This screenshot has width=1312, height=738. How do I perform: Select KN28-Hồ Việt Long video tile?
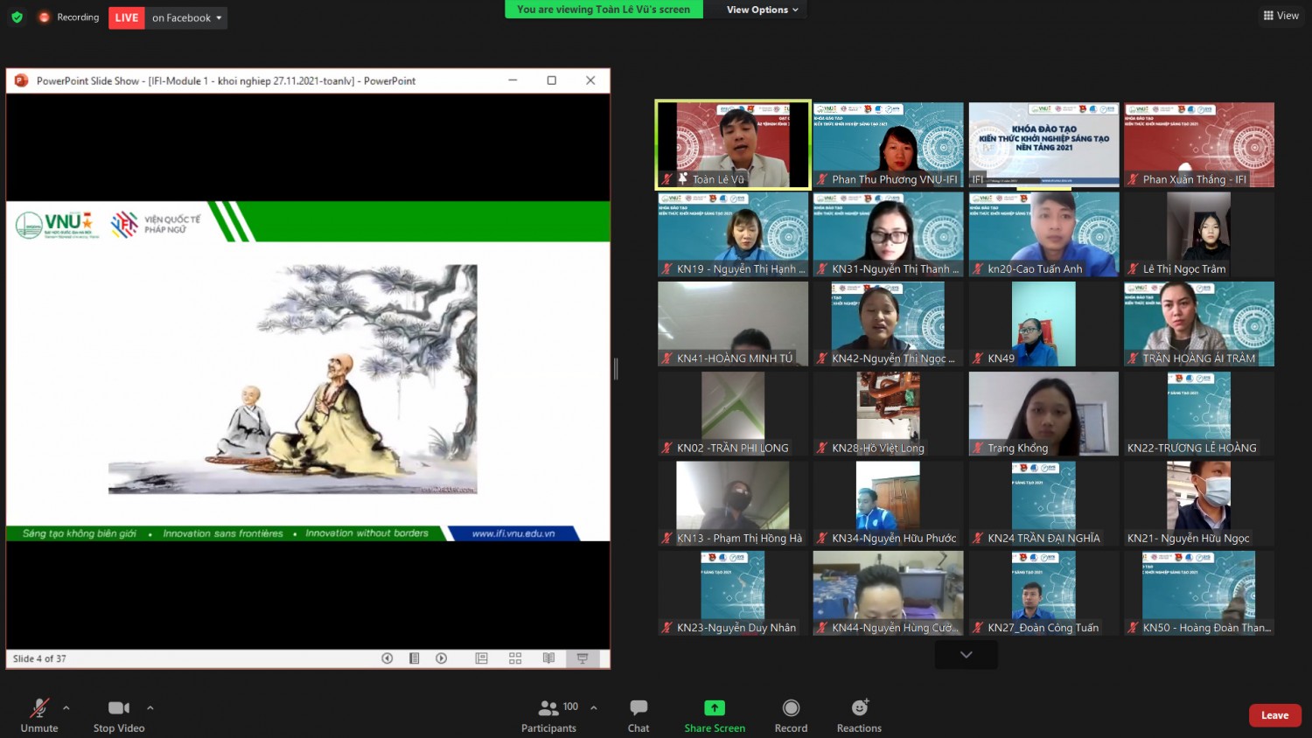888,414
